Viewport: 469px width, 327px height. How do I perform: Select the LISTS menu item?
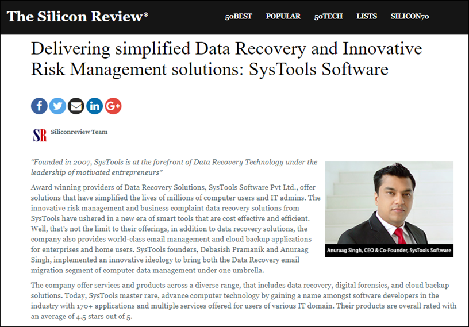(367, 16)
